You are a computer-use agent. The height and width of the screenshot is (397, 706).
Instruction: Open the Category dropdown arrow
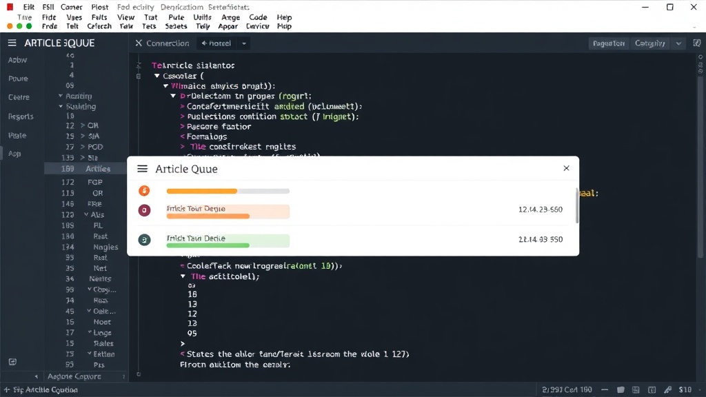point(678,43)
